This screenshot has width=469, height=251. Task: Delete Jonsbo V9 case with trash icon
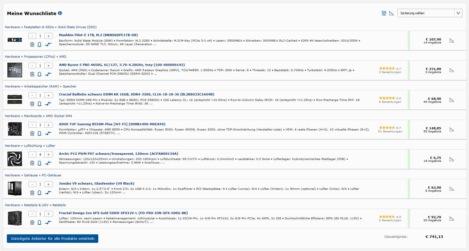[x=32, y=193]
